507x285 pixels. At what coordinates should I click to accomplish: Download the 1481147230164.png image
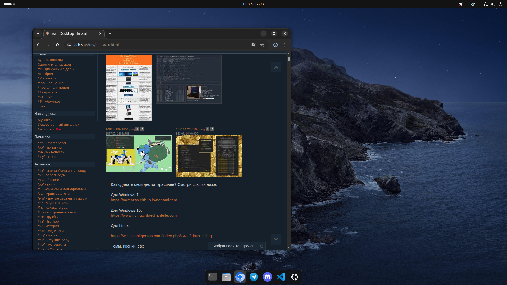[x=212, y=129]
